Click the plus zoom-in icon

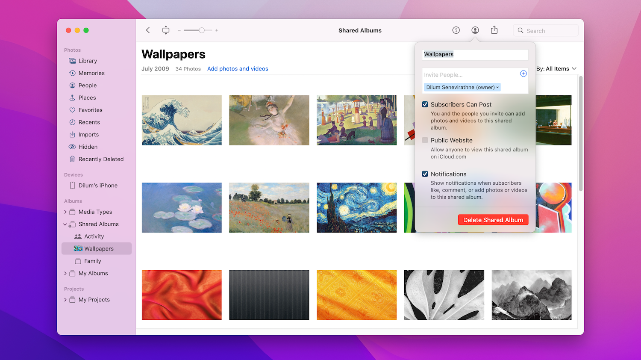click(x=217, y=30)
